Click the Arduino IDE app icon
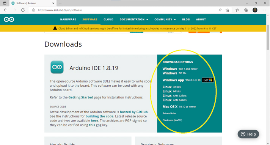Viewport: 270px width, 145px height. pos(57,67)
